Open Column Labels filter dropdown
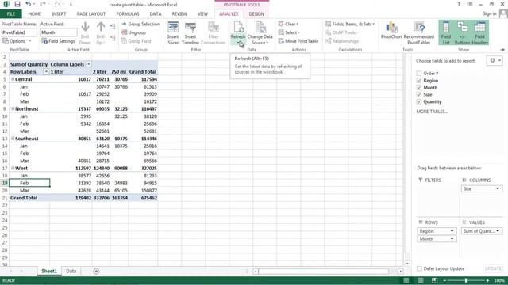 (88, 64)
